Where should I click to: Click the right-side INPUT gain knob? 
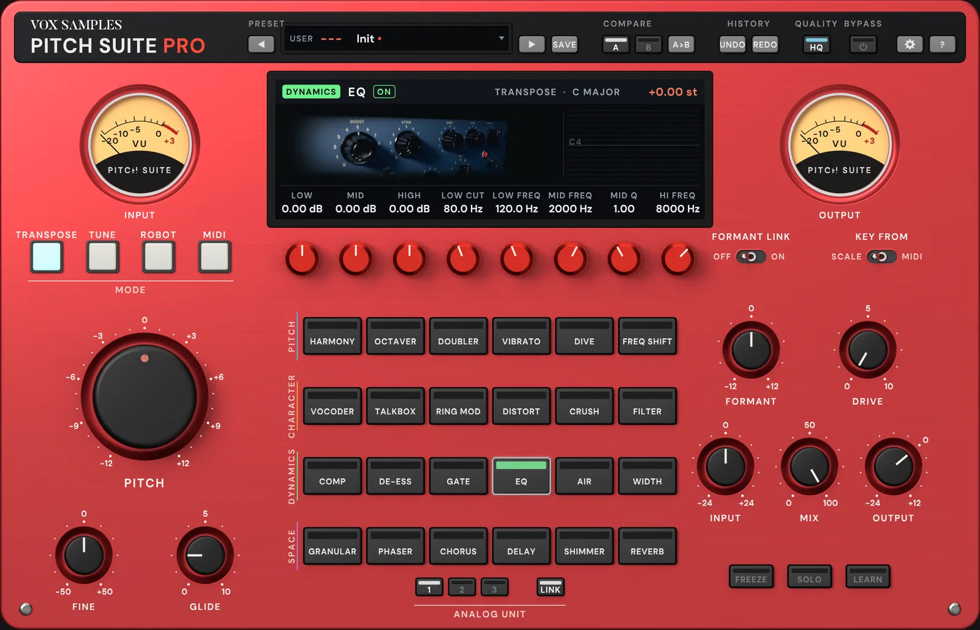725,467
